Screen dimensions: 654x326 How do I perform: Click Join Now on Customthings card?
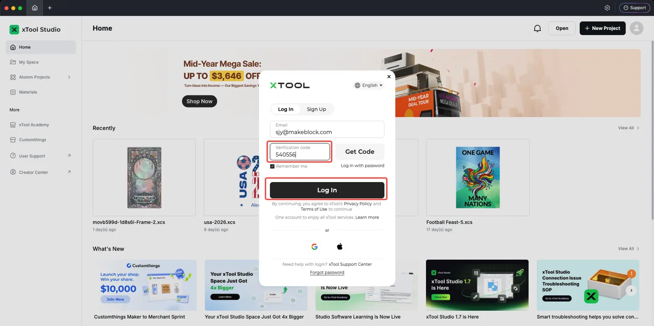[x=115, y=299]
